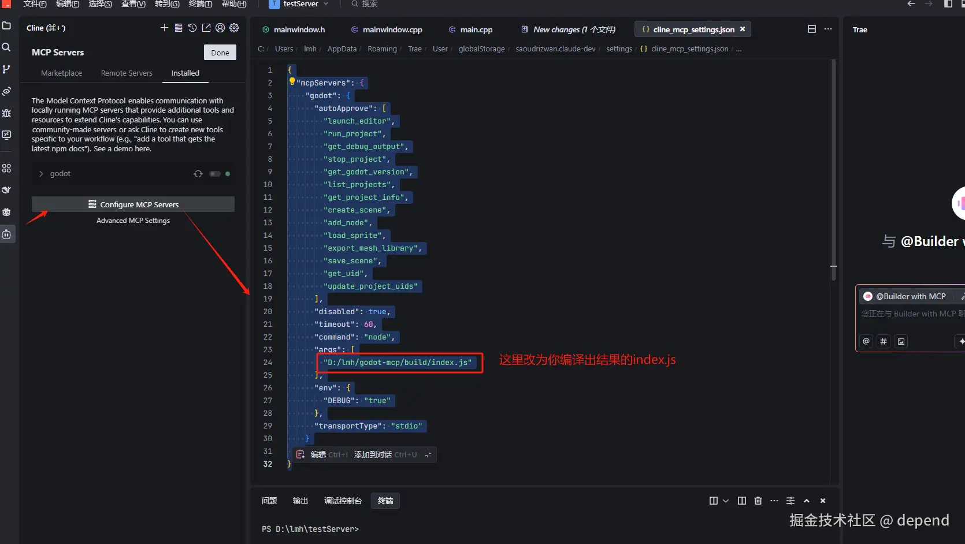The height and width of the screenshot is (544, 965).
Task: Click the lightbulb quick-fix on line 2
Action: pos(292,81)
